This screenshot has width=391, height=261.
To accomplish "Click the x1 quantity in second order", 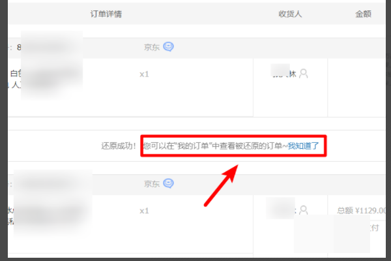I will [x=144, y=211].
